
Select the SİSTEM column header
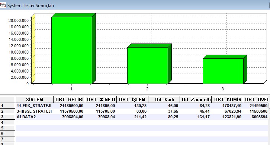pos(34,100)
